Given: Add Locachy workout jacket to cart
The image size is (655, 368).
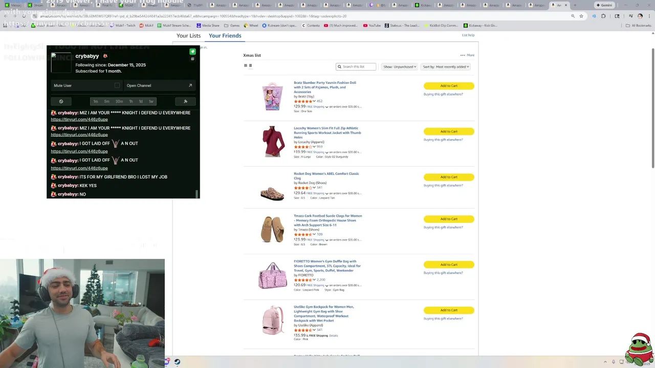Looking at the screenshot, I should (449, 131).
